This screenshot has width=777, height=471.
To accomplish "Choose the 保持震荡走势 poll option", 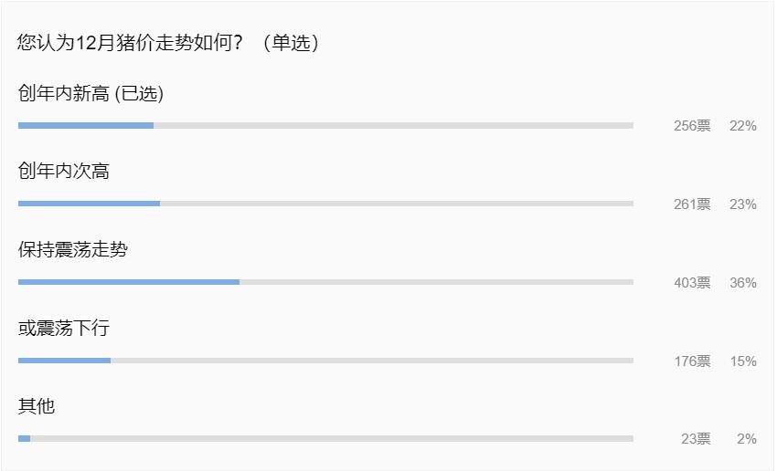I will tap(73, 249).
